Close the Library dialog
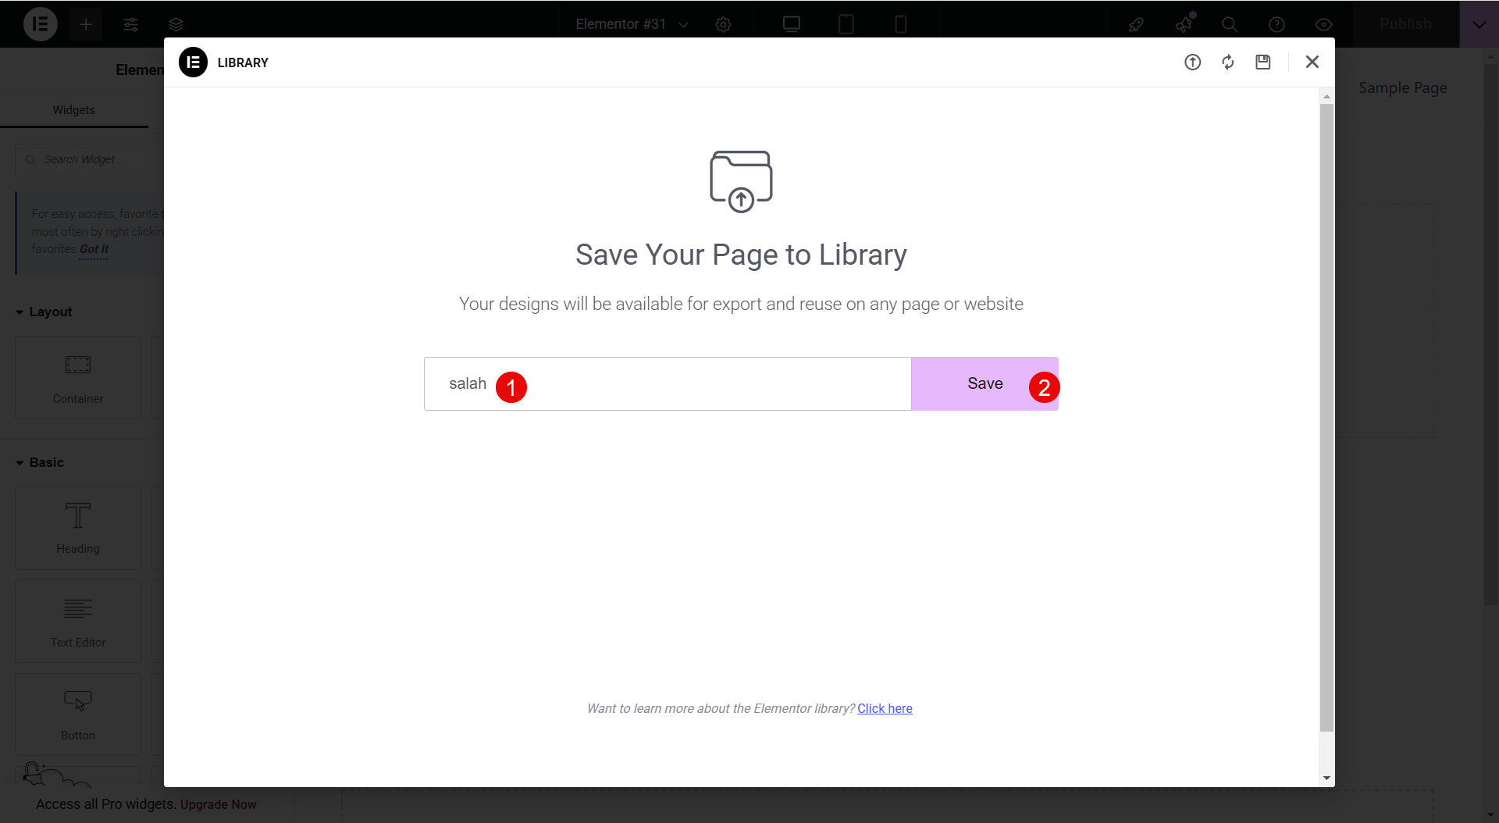The width and height of the screenshot is (1499, 823). click(1312, 62)
